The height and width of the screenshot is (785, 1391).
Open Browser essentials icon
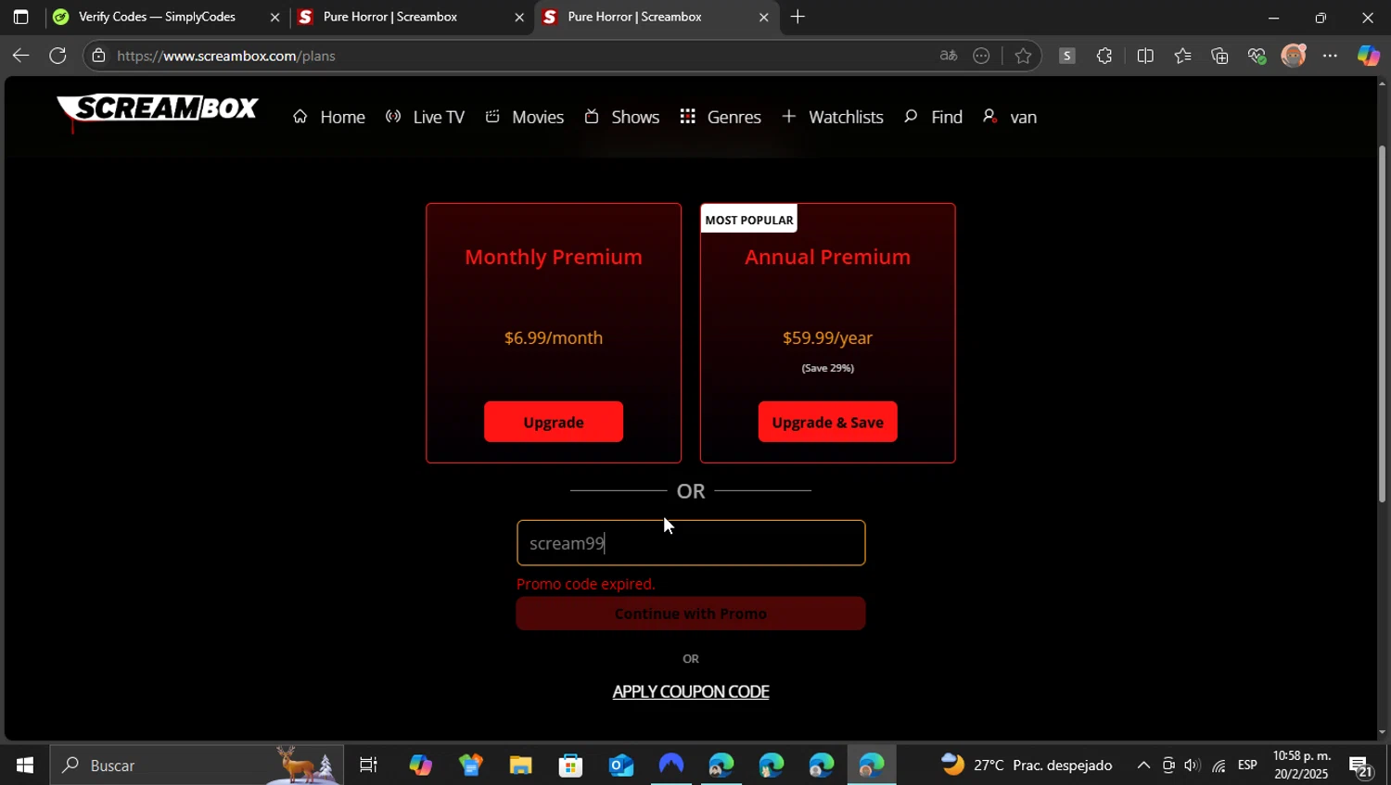(x=1257, y=56)
